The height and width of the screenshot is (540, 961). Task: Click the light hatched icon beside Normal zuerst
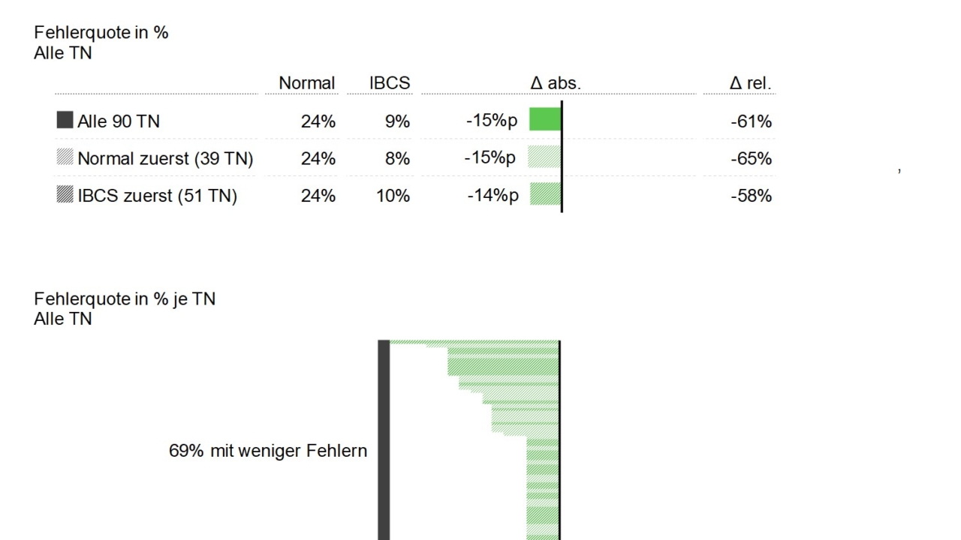coord(65,157)
